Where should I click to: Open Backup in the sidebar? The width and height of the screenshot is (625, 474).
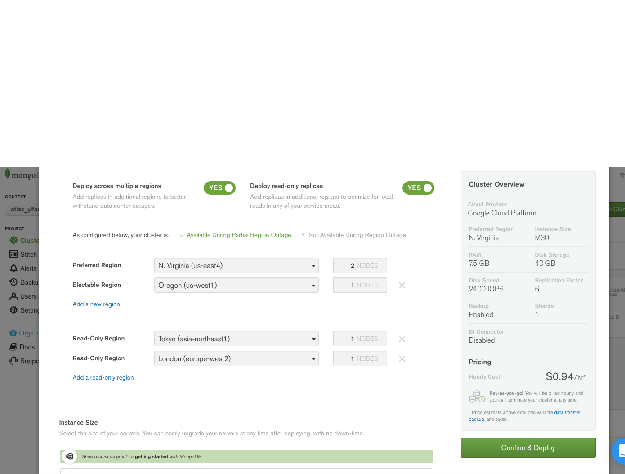coord(30,282)
